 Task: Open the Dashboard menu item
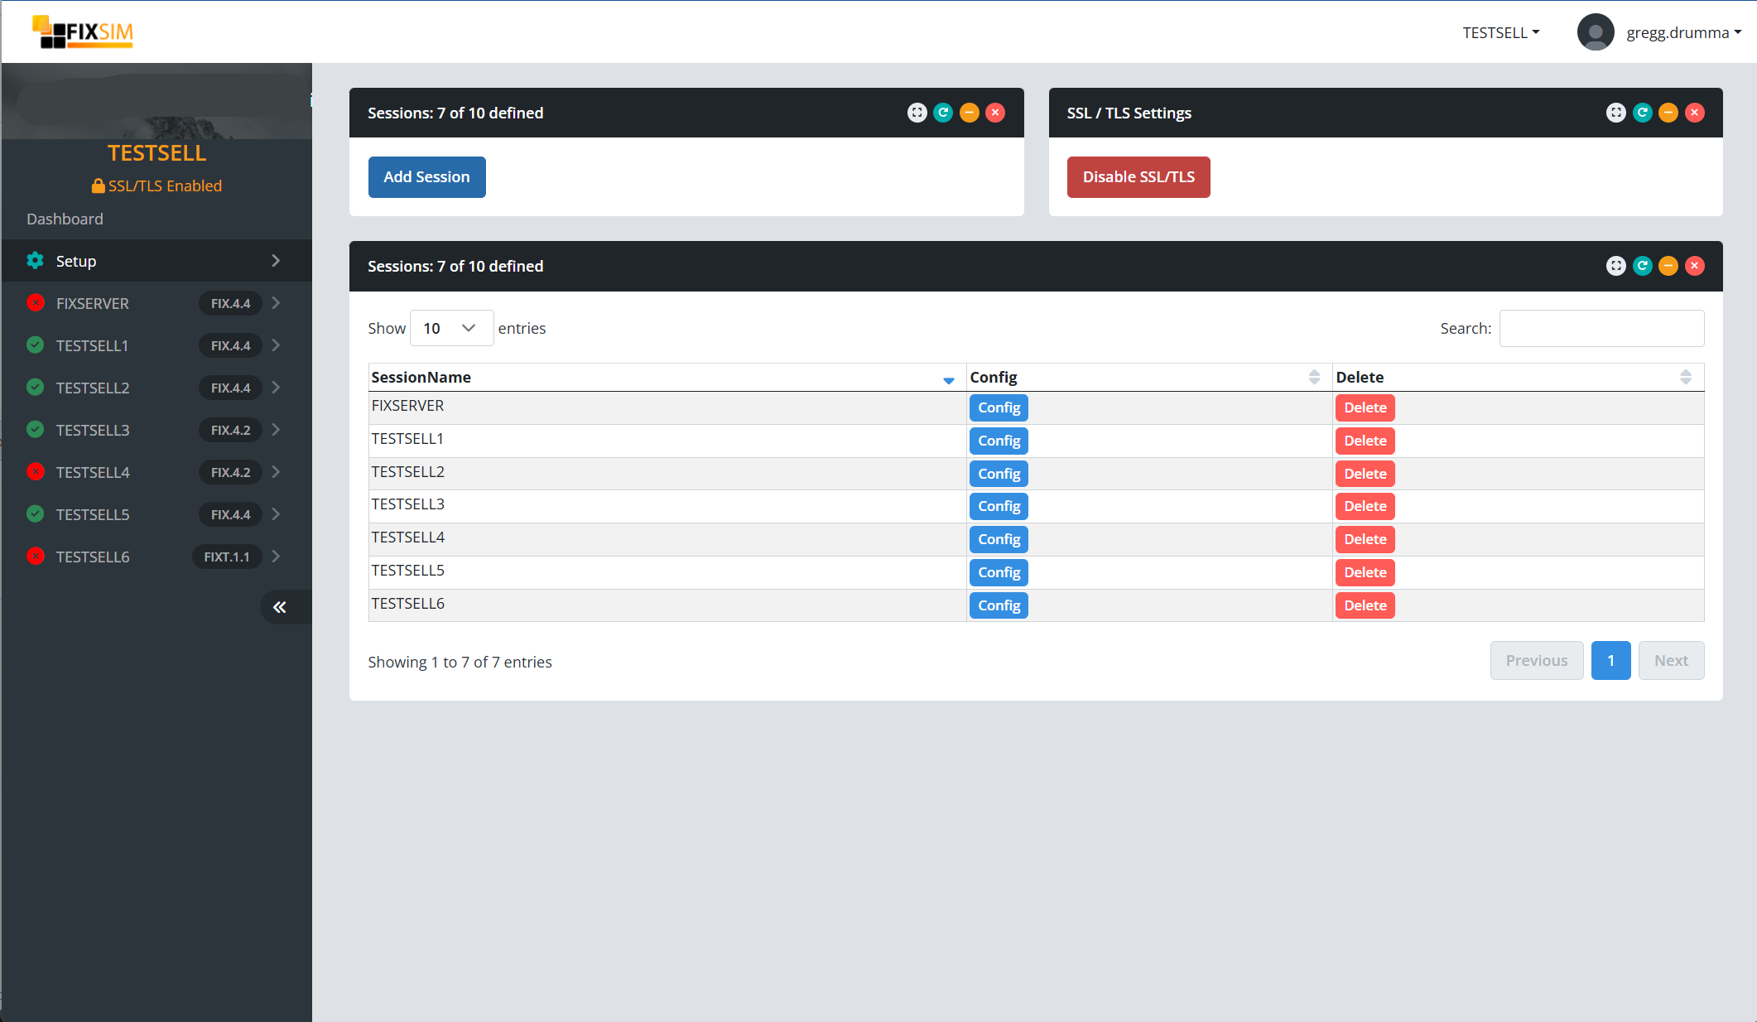coord(65,219)
